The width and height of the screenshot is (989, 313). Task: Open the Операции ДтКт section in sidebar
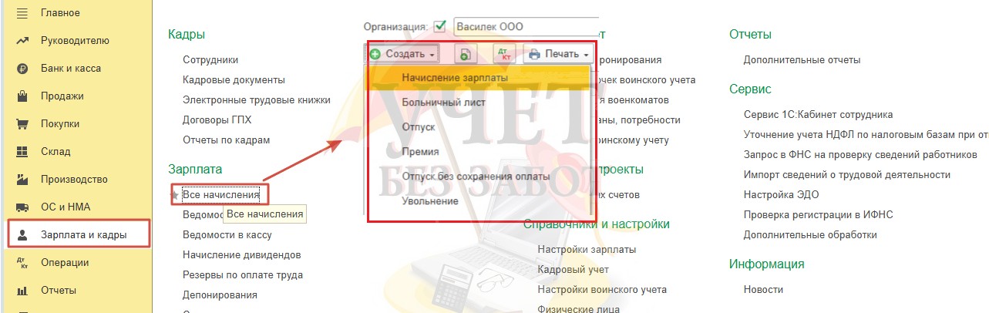[x=65, y=262]
